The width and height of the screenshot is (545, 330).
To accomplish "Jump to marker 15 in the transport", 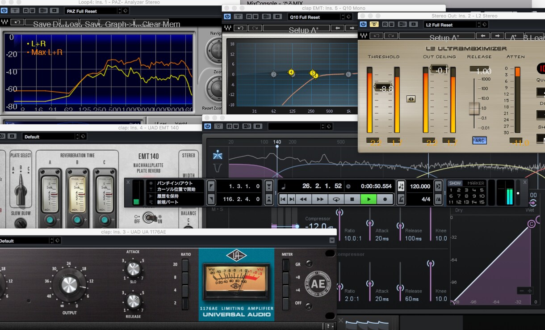I will point(482,202).
